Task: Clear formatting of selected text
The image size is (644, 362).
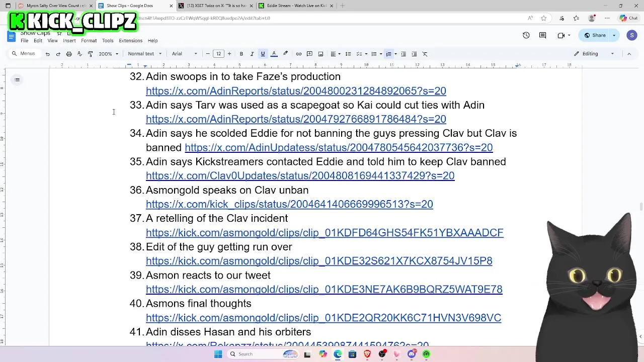Action: pyautogui.click(x=425, y=54)
